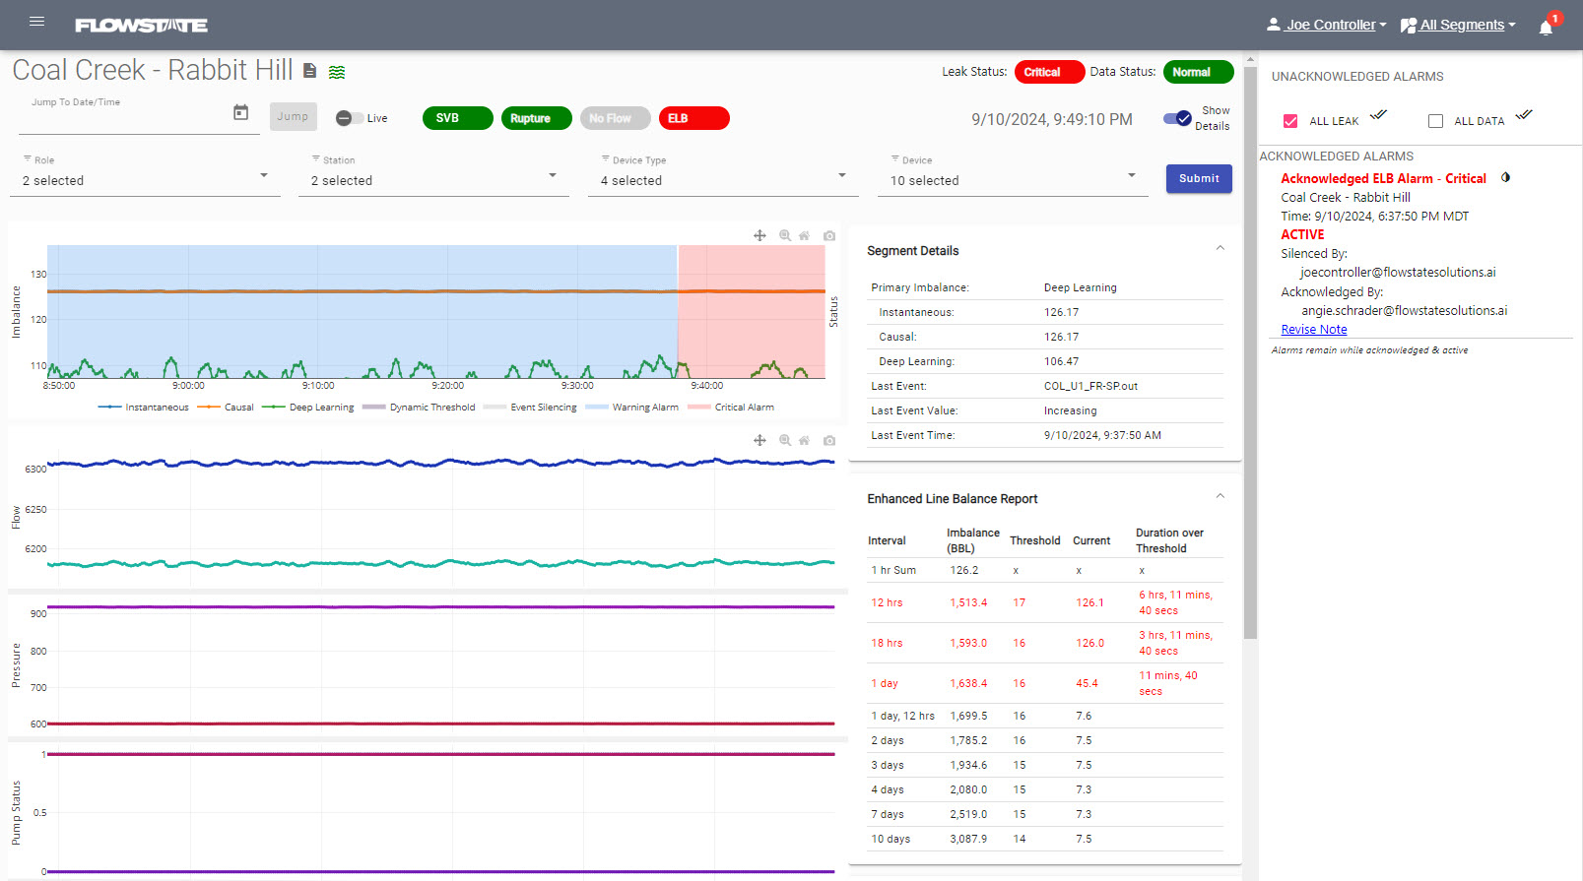
Task: Download Imbalance chart image via camera icon
Action: click(829, 235)
